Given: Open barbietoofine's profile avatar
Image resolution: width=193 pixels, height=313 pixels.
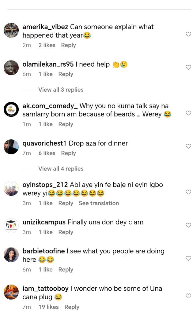Looking at the screenshot, I should [11, 255].
